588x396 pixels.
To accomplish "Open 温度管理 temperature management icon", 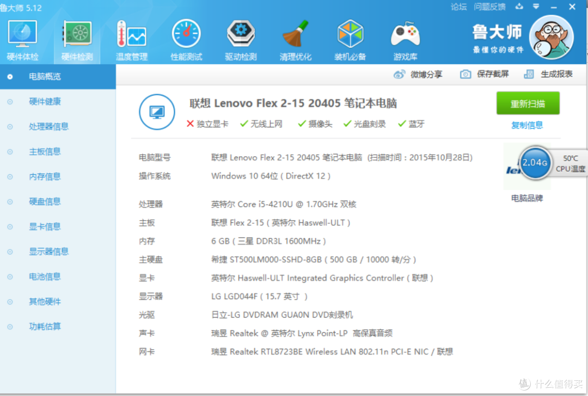I will [132, 40].
